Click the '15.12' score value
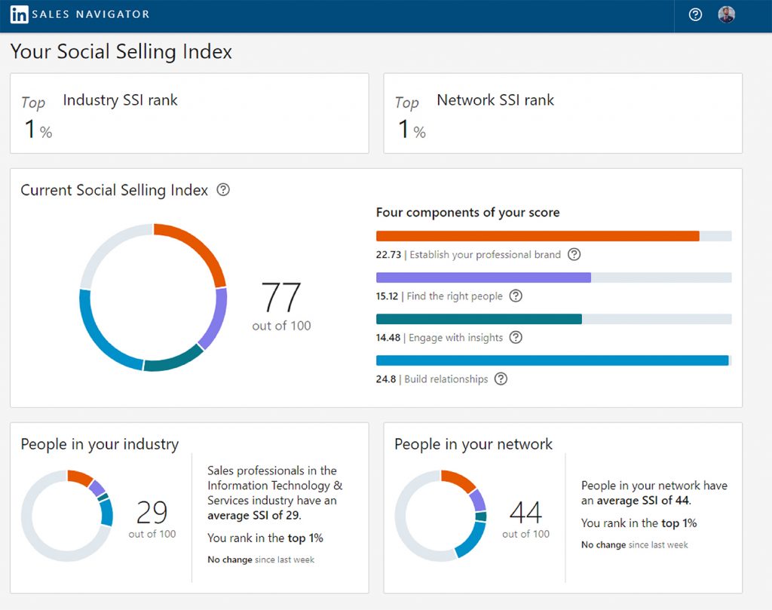The image size is (772, 610). click(387, 296)
